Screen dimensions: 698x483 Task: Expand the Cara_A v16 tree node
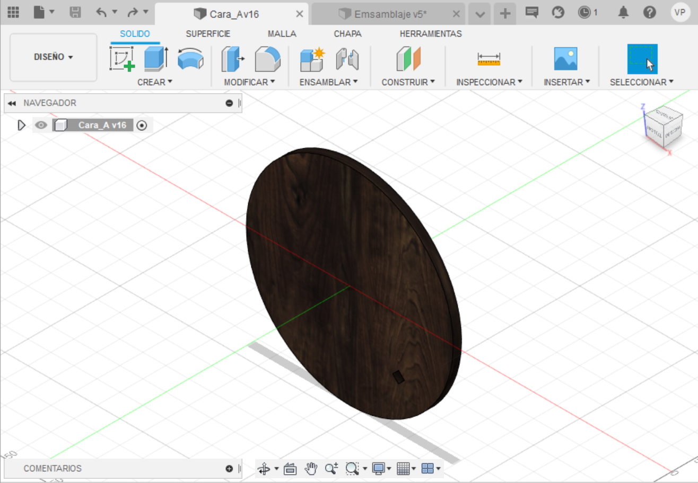(x=21, y=125)
